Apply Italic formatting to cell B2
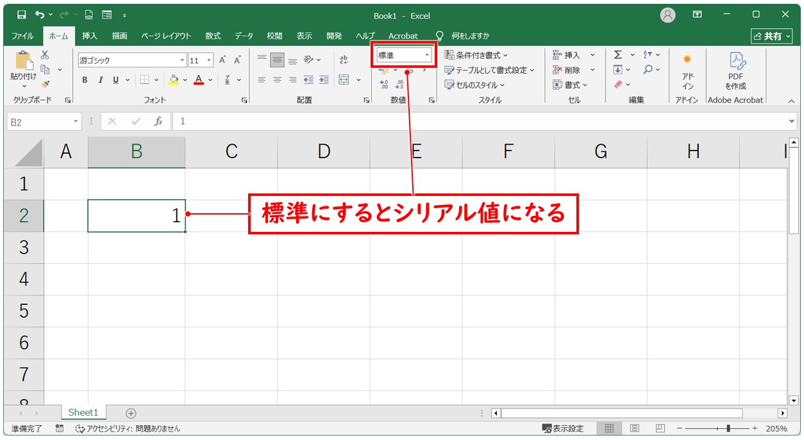The image size is (804, 440). tap(99, 80)
